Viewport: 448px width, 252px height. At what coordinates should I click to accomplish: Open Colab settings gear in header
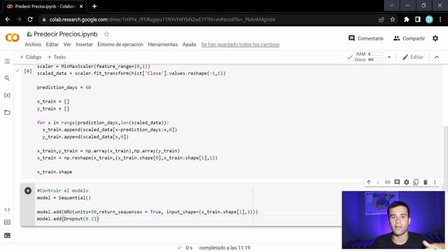[435, 38]
